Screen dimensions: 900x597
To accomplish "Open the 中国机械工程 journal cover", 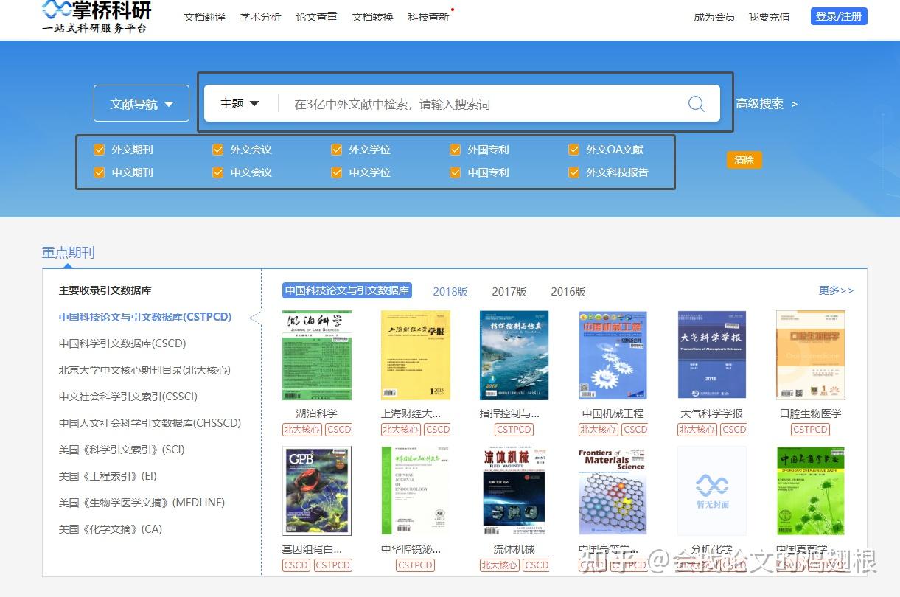I will pos(613,355).
